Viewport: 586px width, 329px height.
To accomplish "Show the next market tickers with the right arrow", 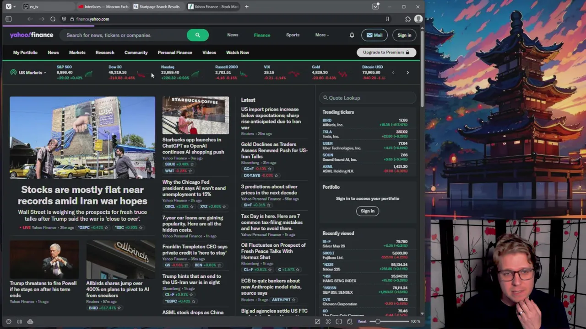I will 407,73.
